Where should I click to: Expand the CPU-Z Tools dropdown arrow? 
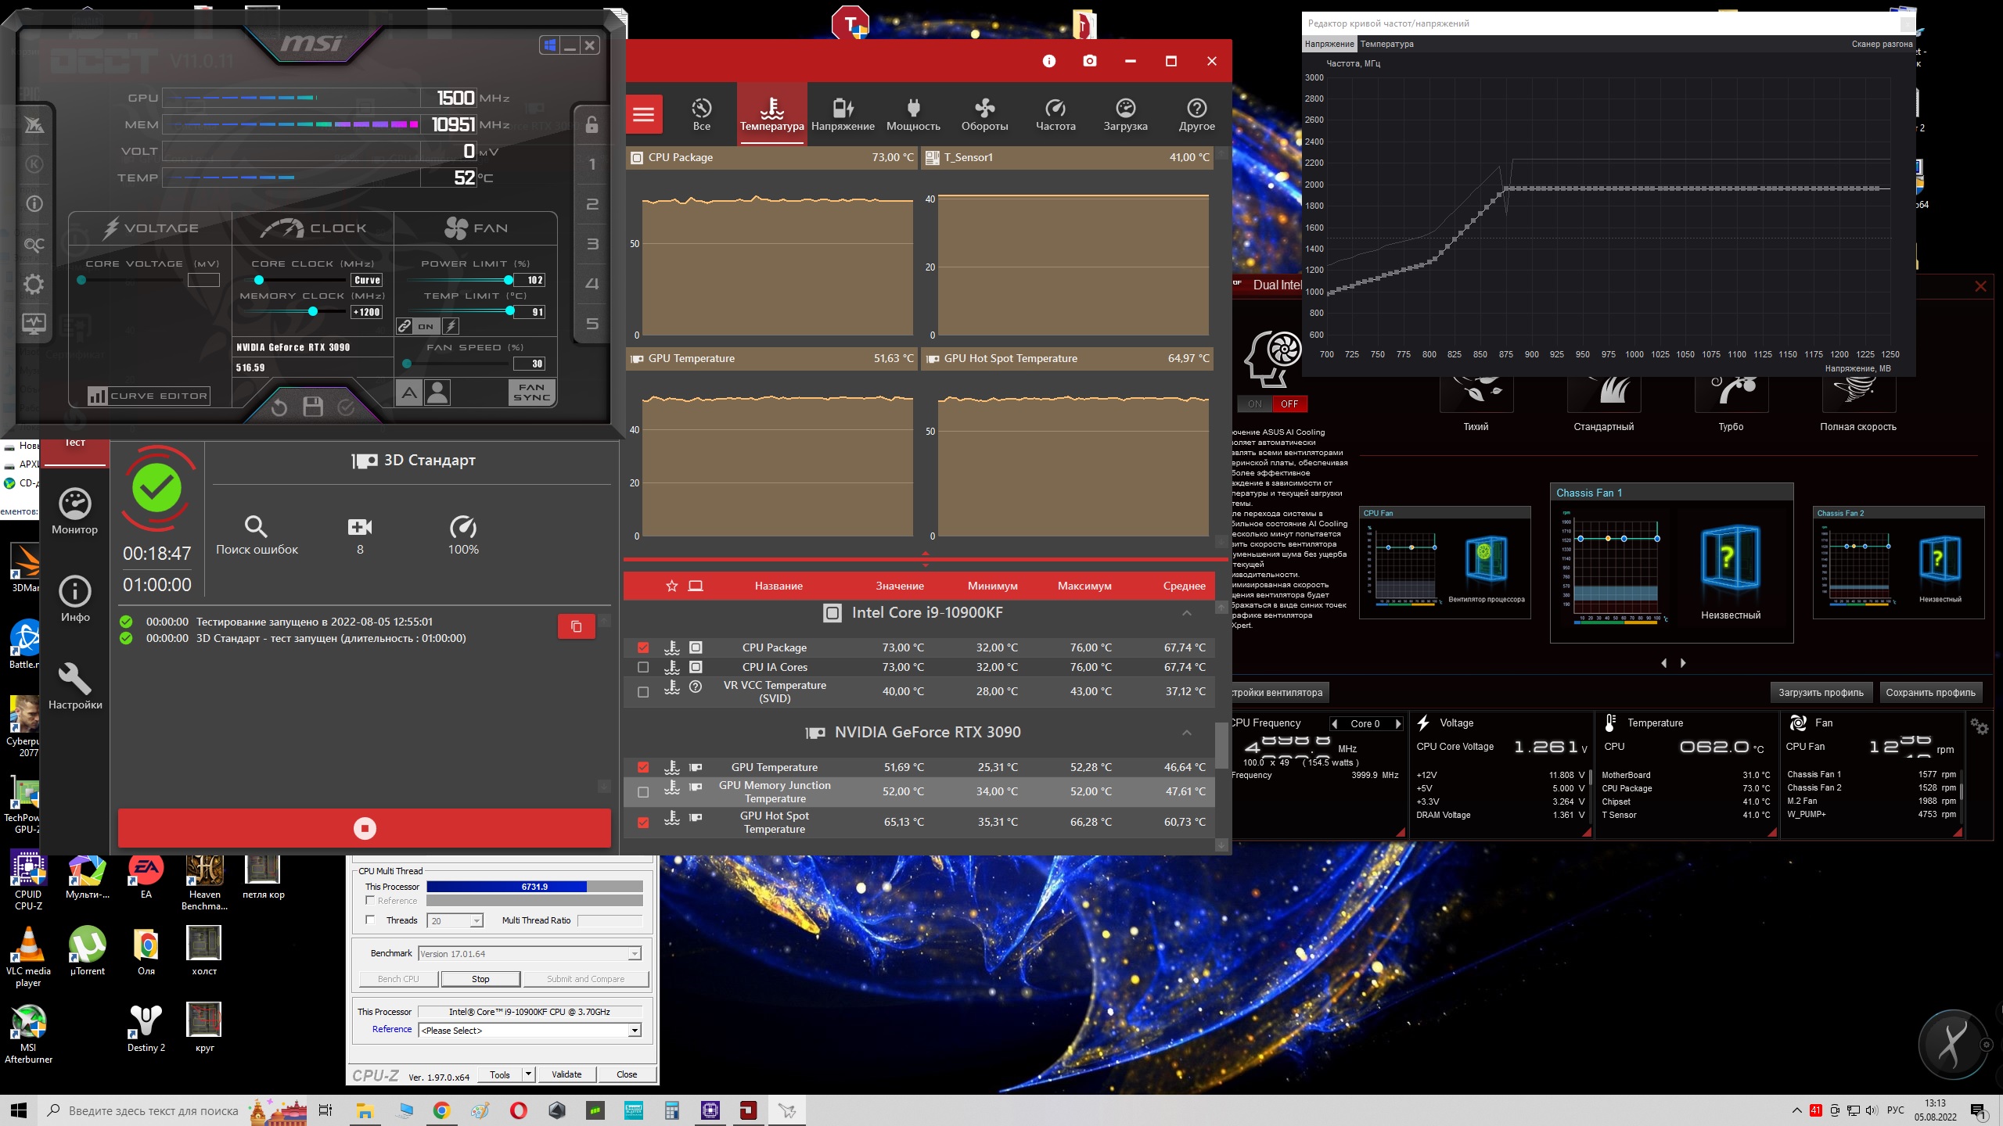click(x=528, y=1074)
